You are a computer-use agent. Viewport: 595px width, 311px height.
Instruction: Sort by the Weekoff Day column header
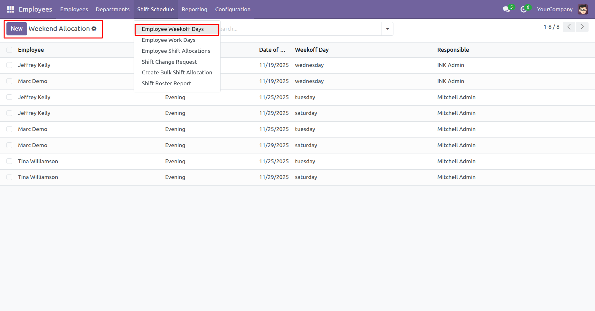(x=312, y=50)
